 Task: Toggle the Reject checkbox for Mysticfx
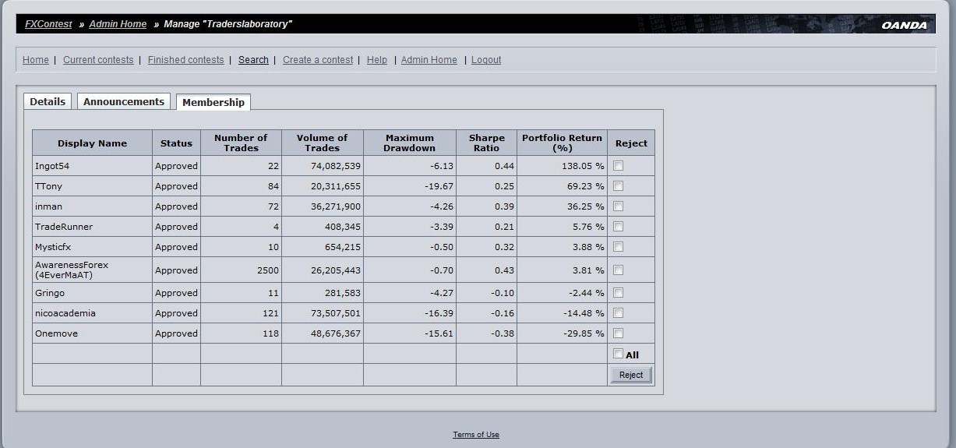click(x=618, y=246)
